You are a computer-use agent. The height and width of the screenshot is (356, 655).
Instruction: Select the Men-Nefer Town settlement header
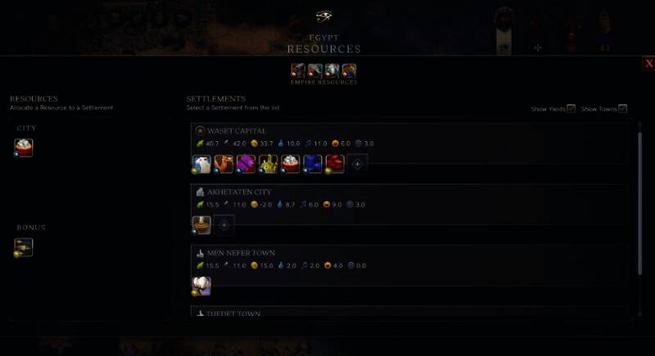[x=241, y=253]
